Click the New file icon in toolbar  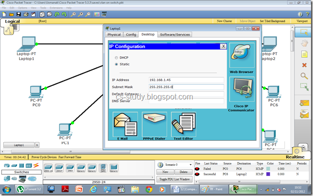pyautogui.click(x=4, y=15)
